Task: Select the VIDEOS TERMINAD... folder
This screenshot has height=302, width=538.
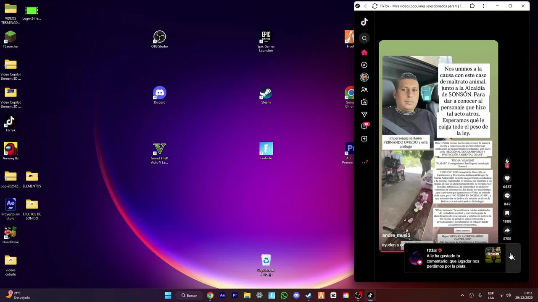Action: (x=11, y=13)
